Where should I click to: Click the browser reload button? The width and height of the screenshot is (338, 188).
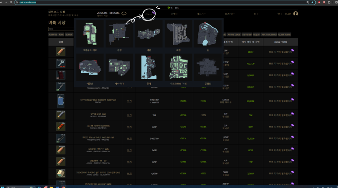11,2
